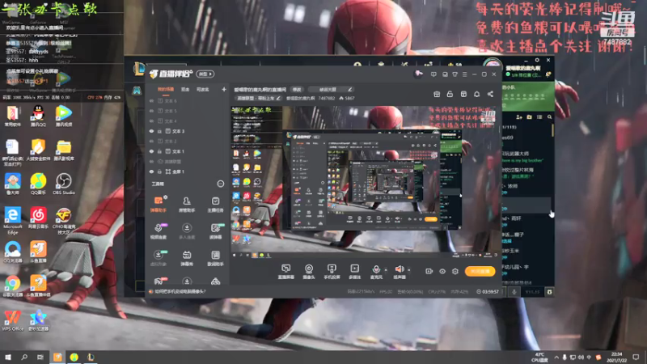Add a 摄像头 camera source
Image resolution: width=647 pixels, height=364 pixels.
coord(309,272)
